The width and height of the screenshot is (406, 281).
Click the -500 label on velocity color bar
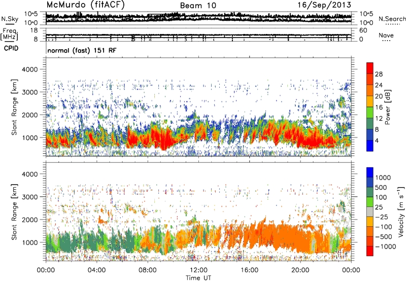tap(384, 236)
